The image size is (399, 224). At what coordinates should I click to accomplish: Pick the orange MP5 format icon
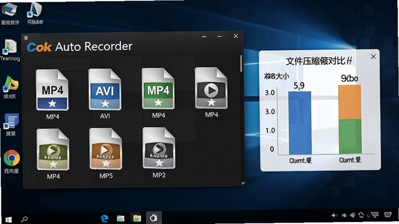point(106,148)
